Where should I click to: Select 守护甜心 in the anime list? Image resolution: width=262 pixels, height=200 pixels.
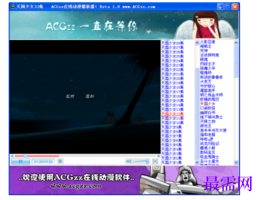[208, 86]
